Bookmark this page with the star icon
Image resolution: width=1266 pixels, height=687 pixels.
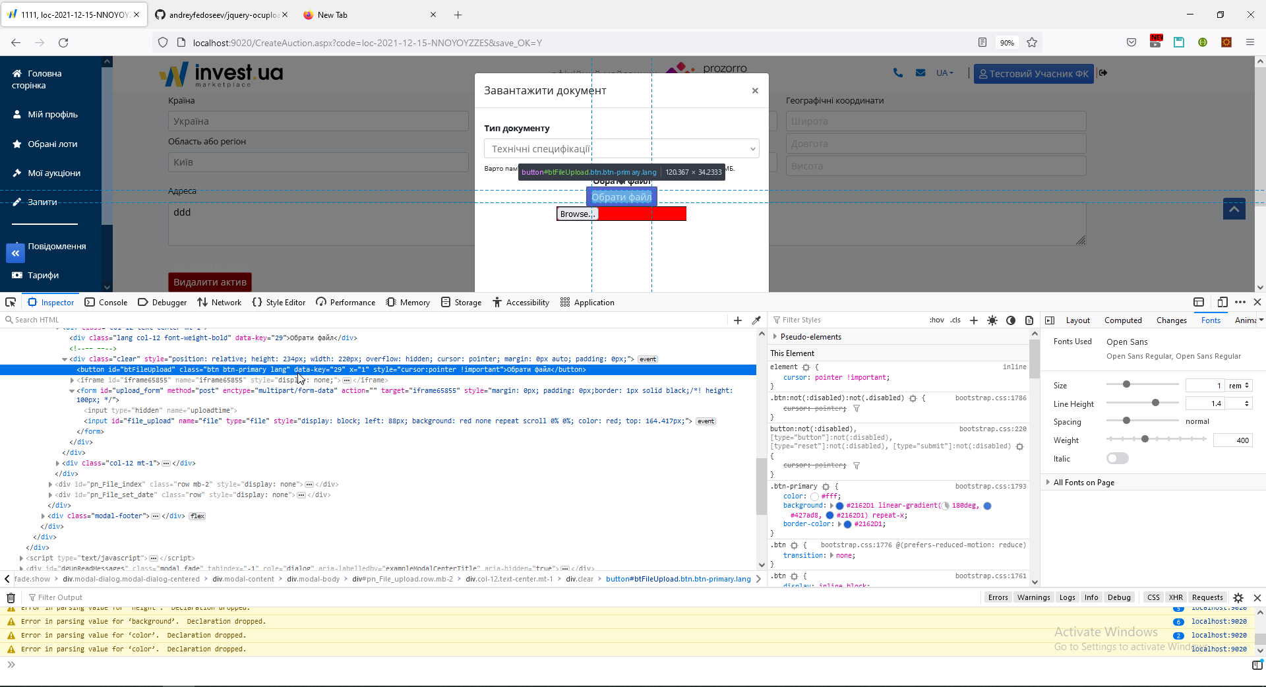pos(1032,43)
